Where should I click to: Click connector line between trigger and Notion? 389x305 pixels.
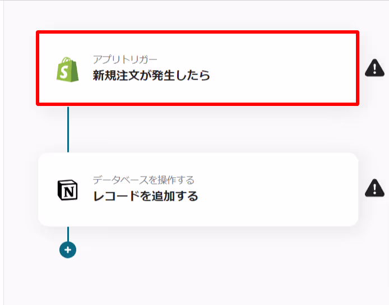[x=68, y=130]
